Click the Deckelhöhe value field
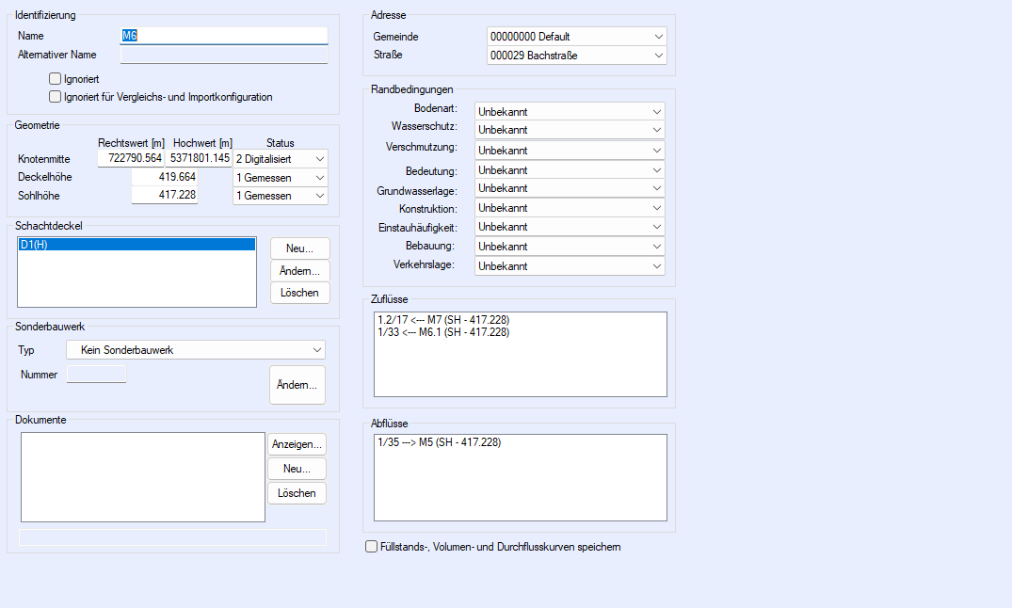 click(x=164, y=177)
